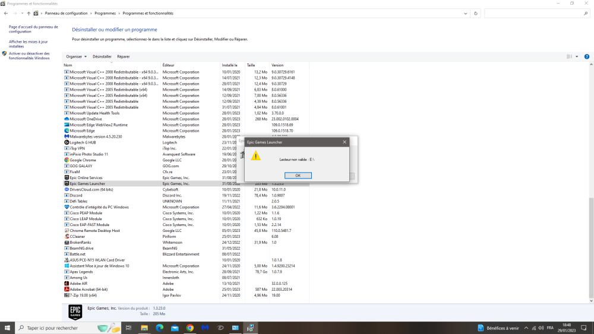The image size is (594, 334).
Task: Select the GOG GALAXY row
Action: pos(185,166)
